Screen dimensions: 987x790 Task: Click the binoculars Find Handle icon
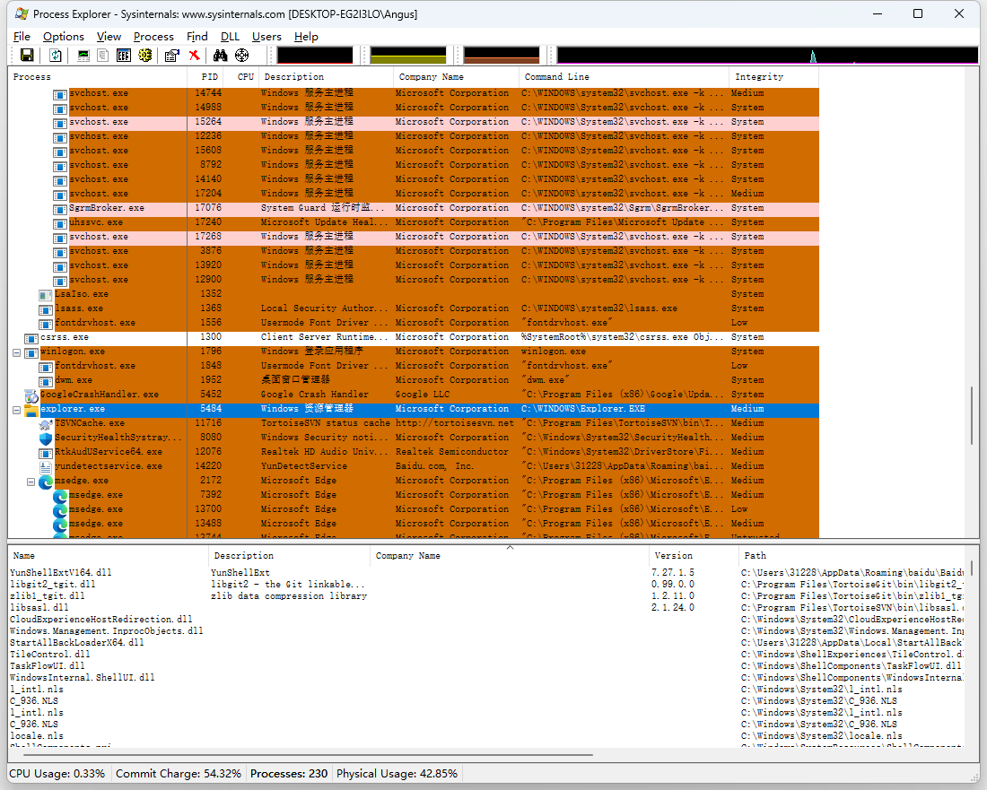(x=220, y=56)
